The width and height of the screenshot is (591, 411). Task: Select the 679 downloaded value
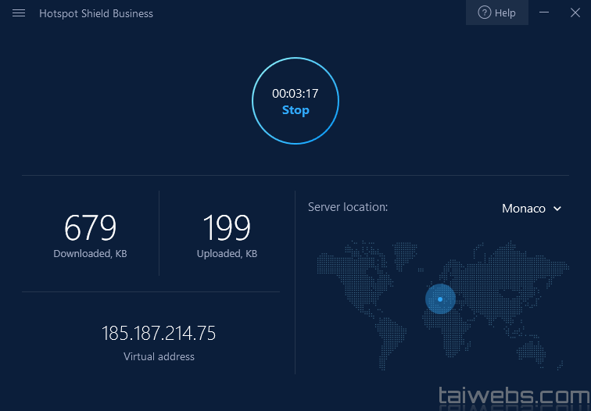click(x=90, y=228)
